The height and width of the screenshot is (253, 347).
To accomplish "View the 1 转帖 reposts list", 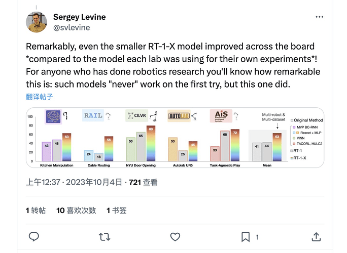I will [36, 210].
